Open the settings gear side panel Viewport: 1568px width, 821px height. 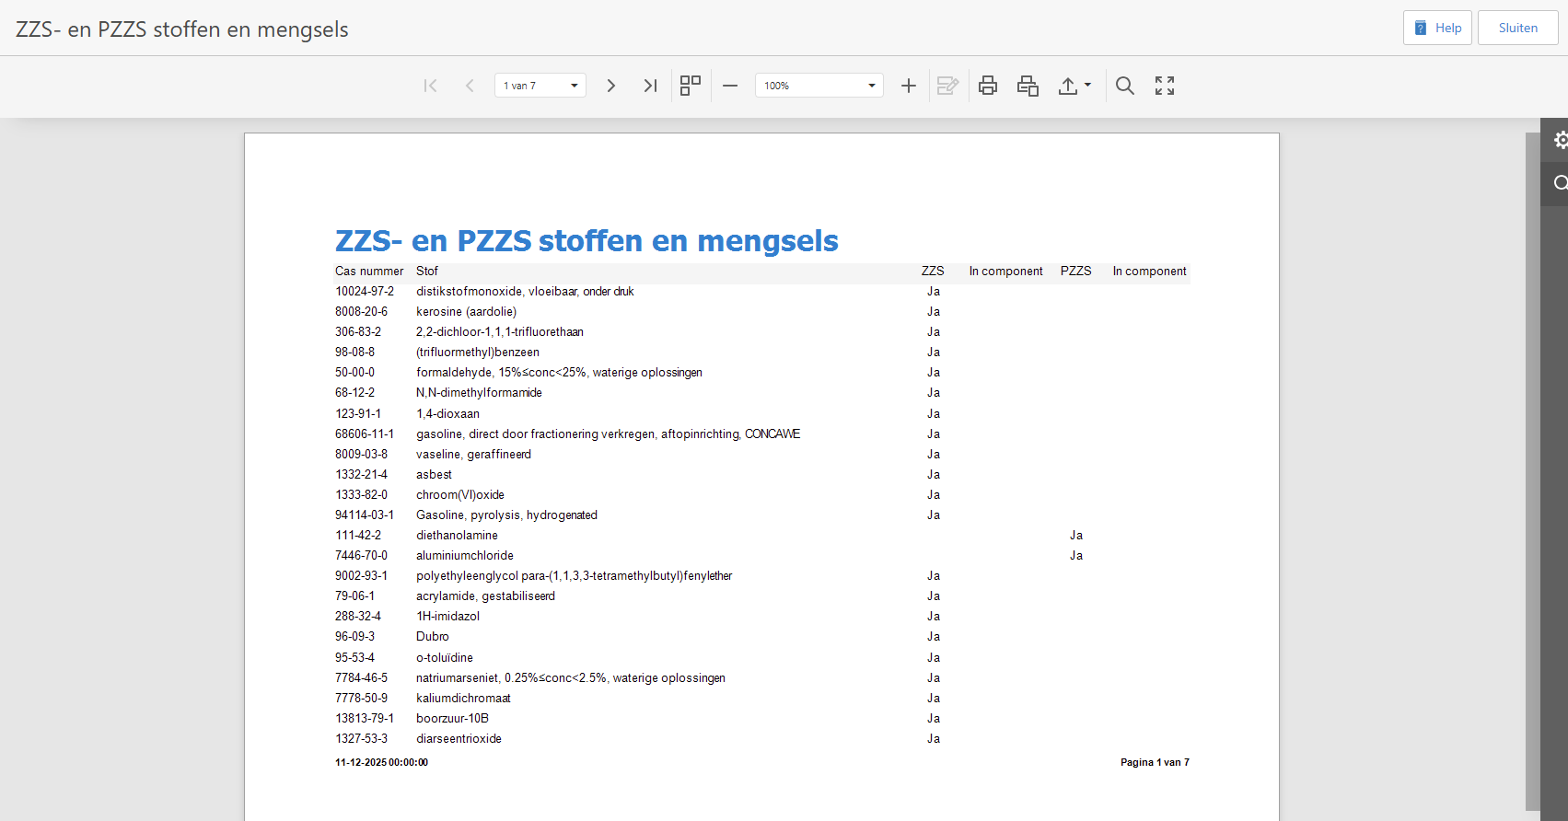click(1559, 140)
